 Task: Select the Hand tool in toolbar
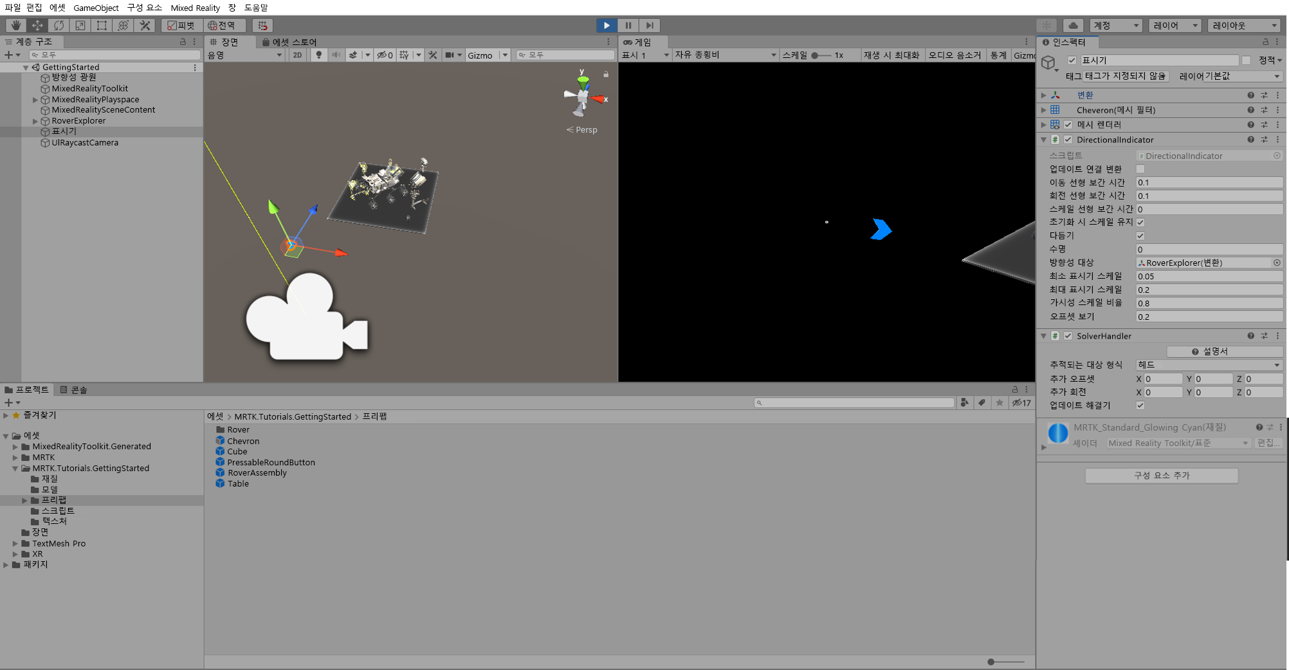pos(15,25)
